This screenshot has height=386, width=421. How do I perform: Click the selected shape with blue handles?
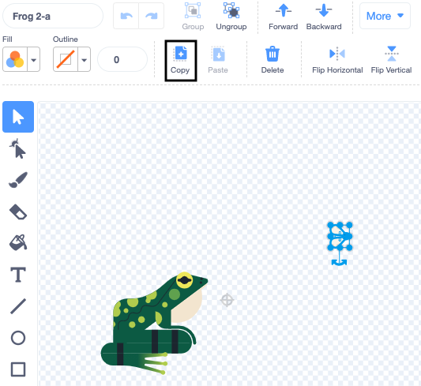[x=340, y=236]
